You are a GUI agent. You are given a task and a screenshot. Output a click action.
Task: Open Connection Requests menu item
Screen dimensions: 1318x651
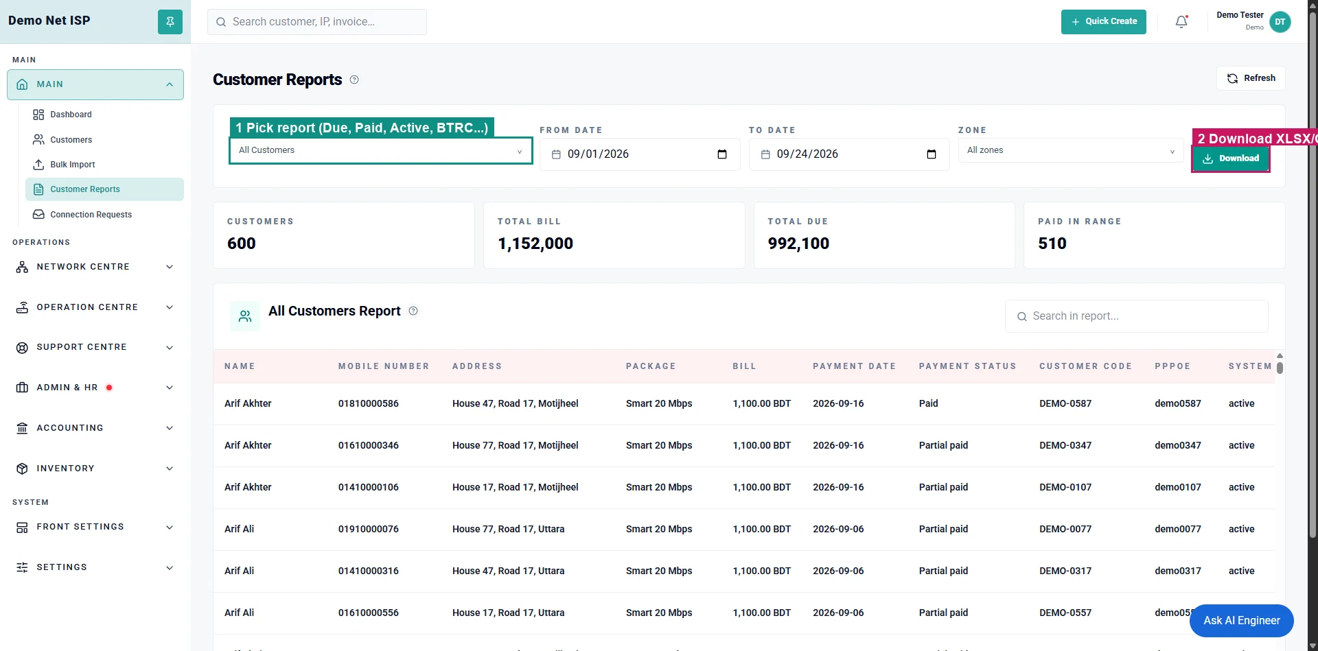(104, 215)
